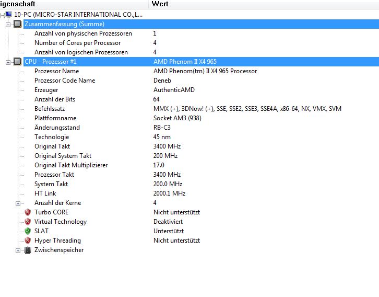The width and height of the screenshot is (379, 297).
Task: Click the value Unterstützt next to SLAT
Action: click(x=169, y=231)
